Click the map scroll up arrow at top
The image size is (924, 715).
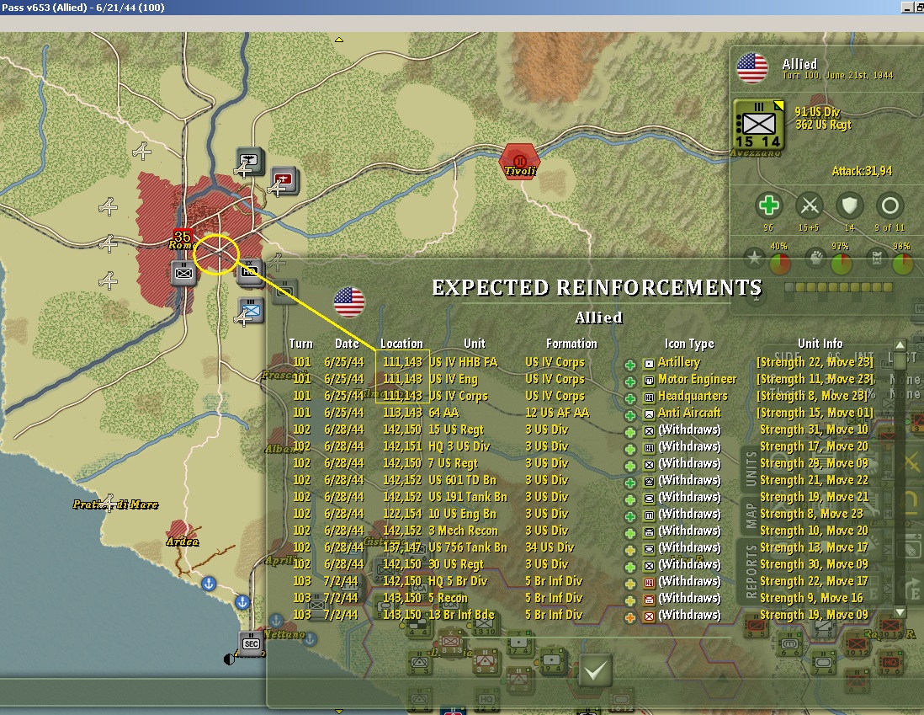point(339,40)
